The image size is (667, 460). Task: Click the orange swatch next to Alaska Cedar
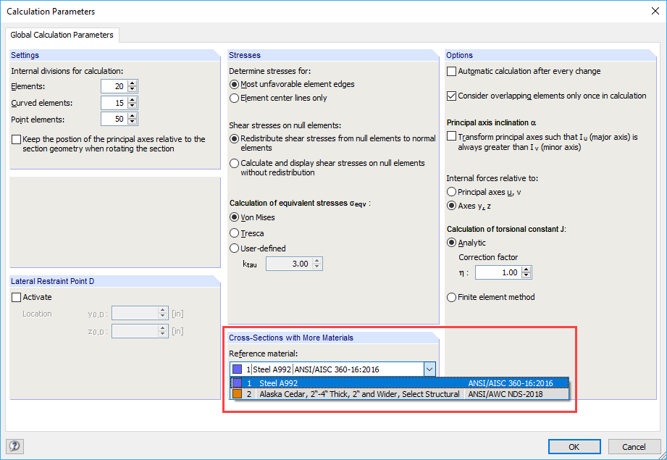coord(239,396)
